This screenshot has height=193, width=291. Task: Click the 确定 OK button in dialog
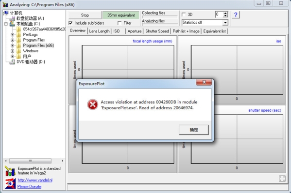[193, 130]
